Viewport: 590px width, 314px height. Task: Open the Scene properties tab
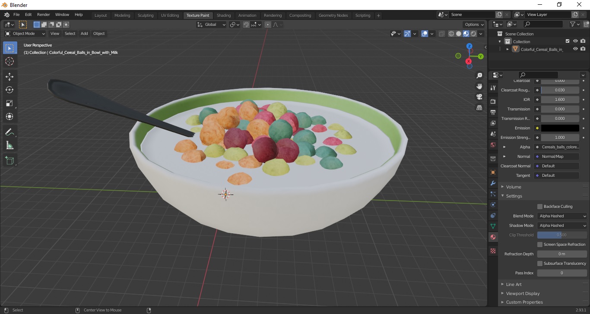[493, 134]
